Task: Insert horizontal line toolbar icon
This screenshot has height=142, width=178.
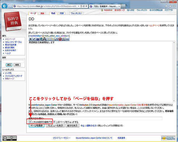Action: [x=67, y=39]
